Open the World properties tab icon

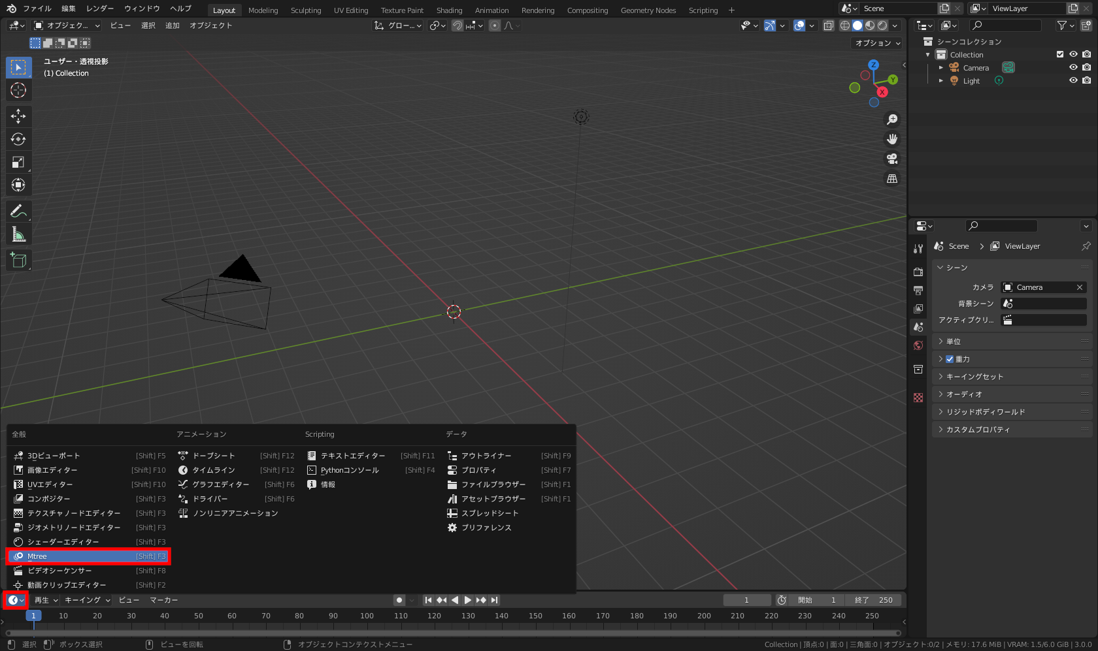coord(918,345)
